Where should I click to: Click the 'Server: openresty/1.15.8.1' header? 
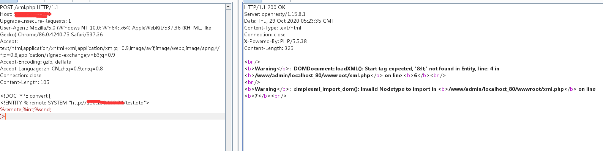(275, 14)
